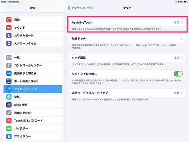Image resolution: width=189 pixels, height=142 pixels.
Task: Open the AssistiveTouch setting
Action: click(x=127, y=22)
